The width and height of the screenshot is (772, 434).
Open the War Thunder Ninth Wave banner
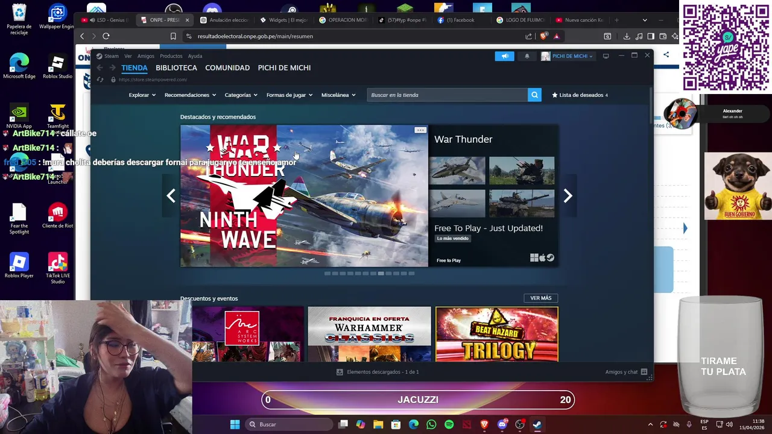[304, 196]
